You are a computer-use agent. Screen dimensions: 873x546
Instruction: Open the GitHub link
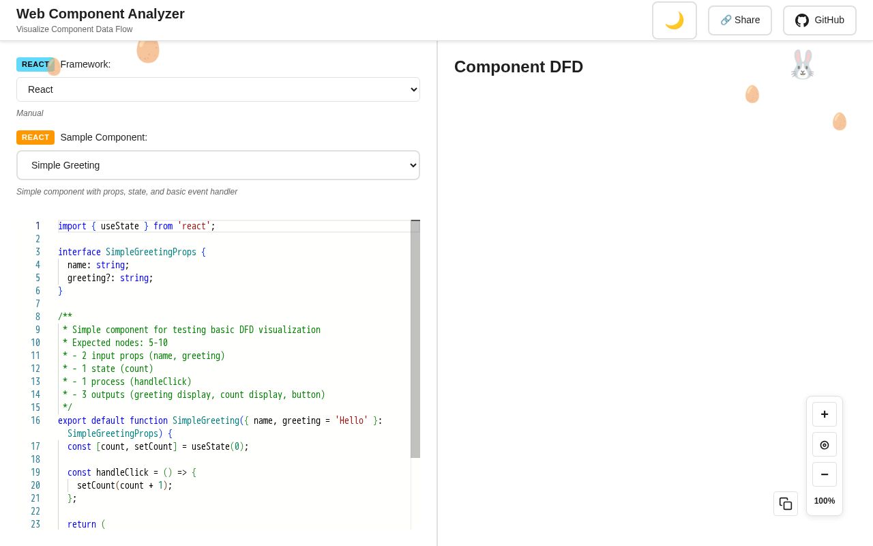pyautogui.click(x=820, y=20)
